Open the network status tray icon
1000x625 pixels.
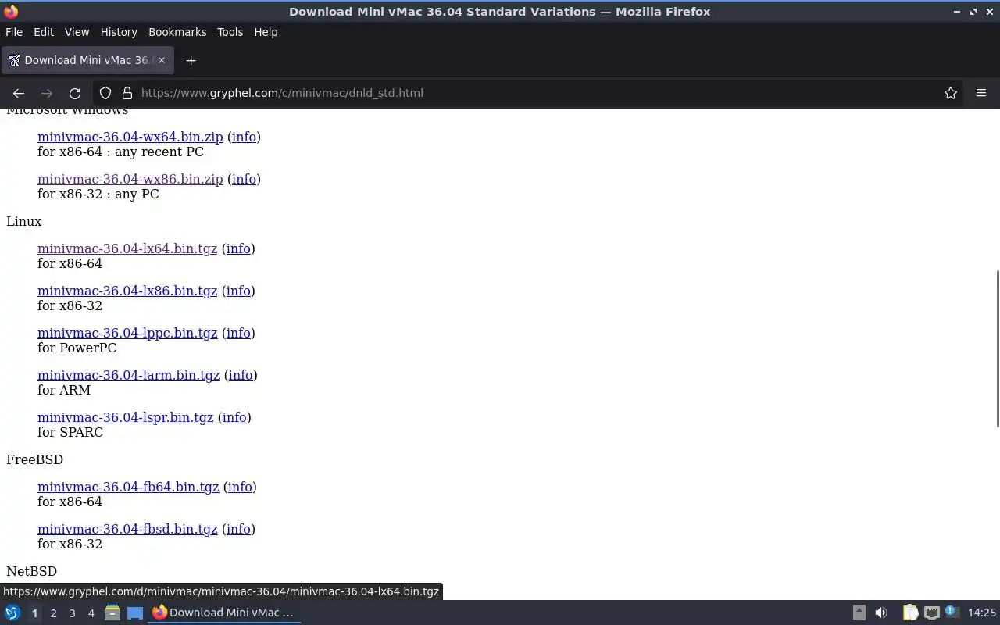pyautogui.click(x=931, y=612)
